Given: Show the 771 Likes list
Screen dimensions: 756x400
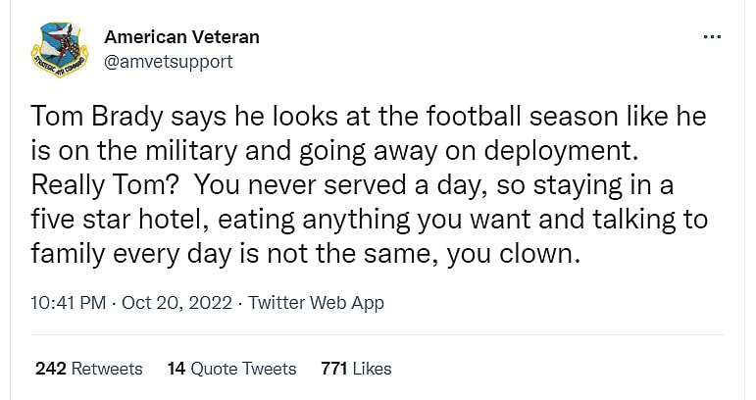Looking at the screenshot, I should 356,369.
